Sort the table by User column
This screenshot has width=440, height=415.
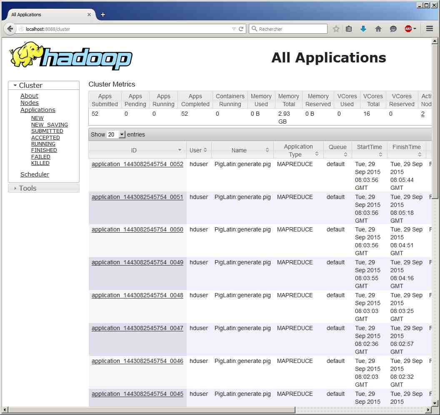(198, 150)
